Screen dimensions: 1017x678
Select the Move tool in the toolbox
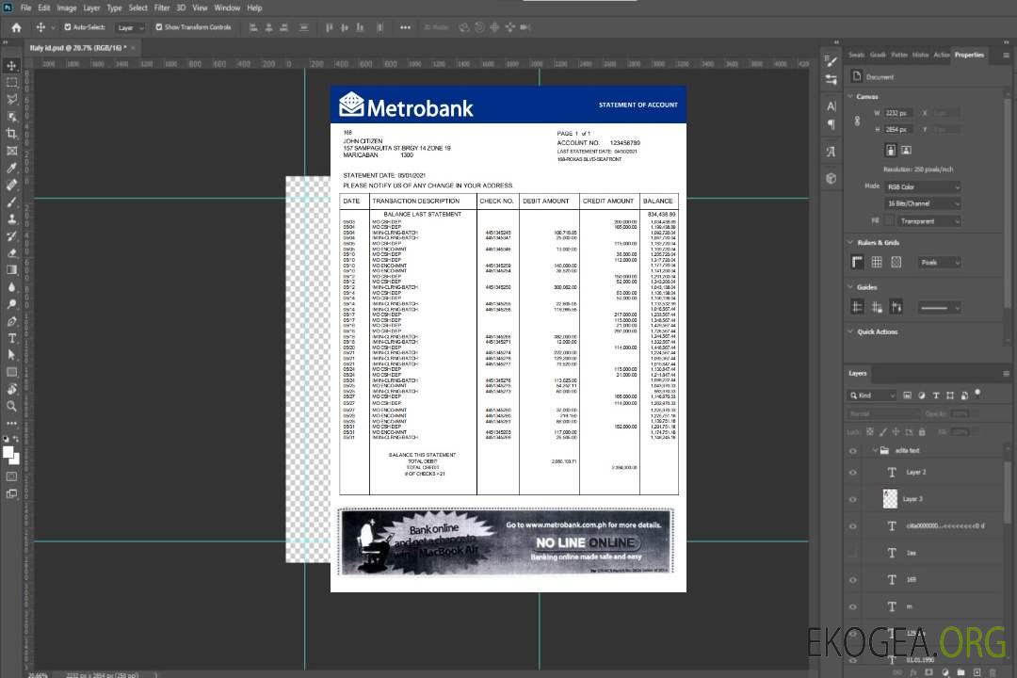point(11,66)
